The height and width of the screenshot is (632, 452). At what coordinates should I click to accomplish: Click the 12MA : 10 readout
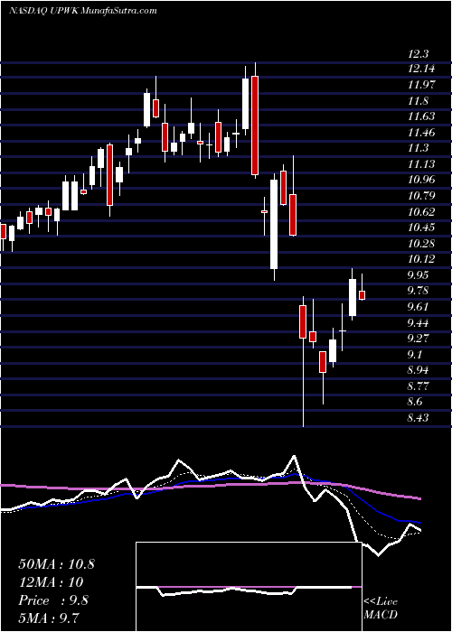coord(51,582)
